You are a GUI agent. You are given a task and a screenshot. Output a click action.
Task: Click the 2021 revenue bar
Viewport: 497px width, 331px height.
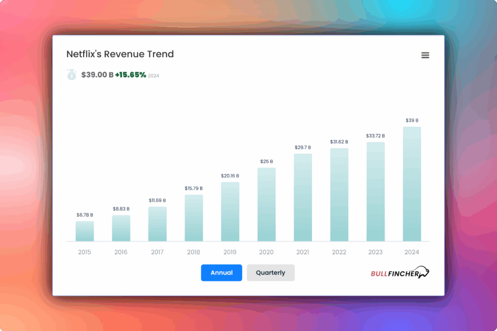(x=303, y=198)
